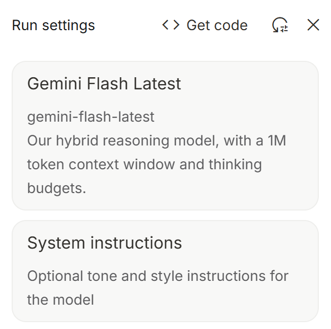The image size is (331, 329).
Task: Click the word "budgets." in model card
Action: [x=56, y=188]
